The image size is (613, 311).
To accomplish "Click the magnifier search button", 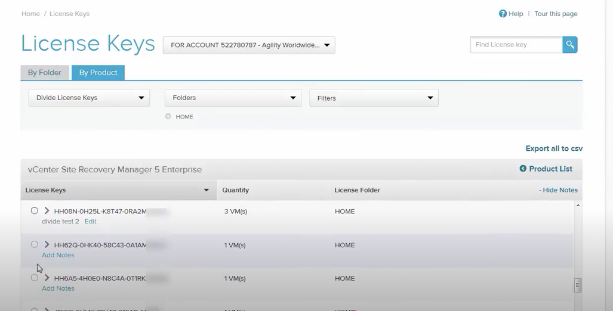I will 570,45.
